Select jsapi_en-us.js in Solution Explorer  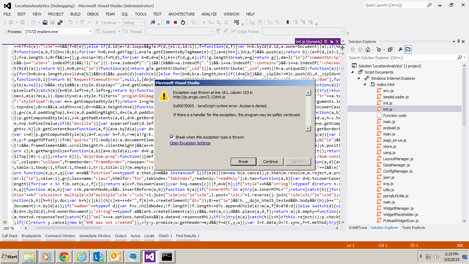[394, 140]
